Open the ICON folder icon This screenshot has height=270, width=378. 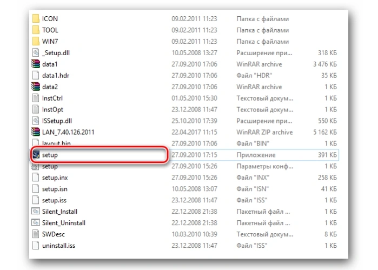[x=36, y=18]
